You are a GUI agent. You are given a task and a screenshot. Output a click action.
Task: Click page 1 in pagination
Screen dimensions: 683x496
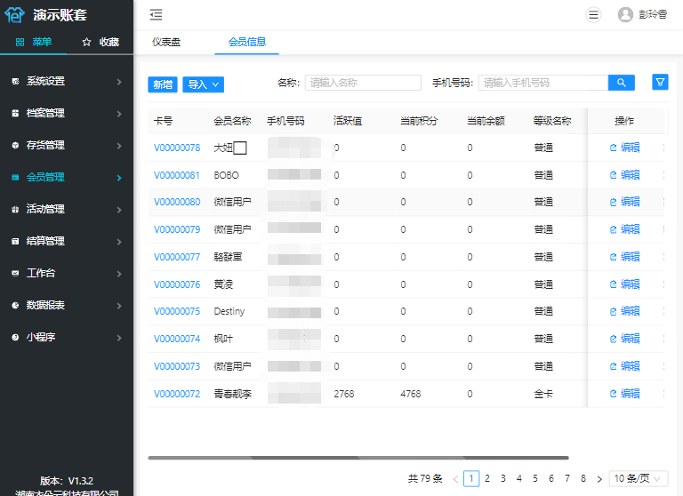(471, 478)
